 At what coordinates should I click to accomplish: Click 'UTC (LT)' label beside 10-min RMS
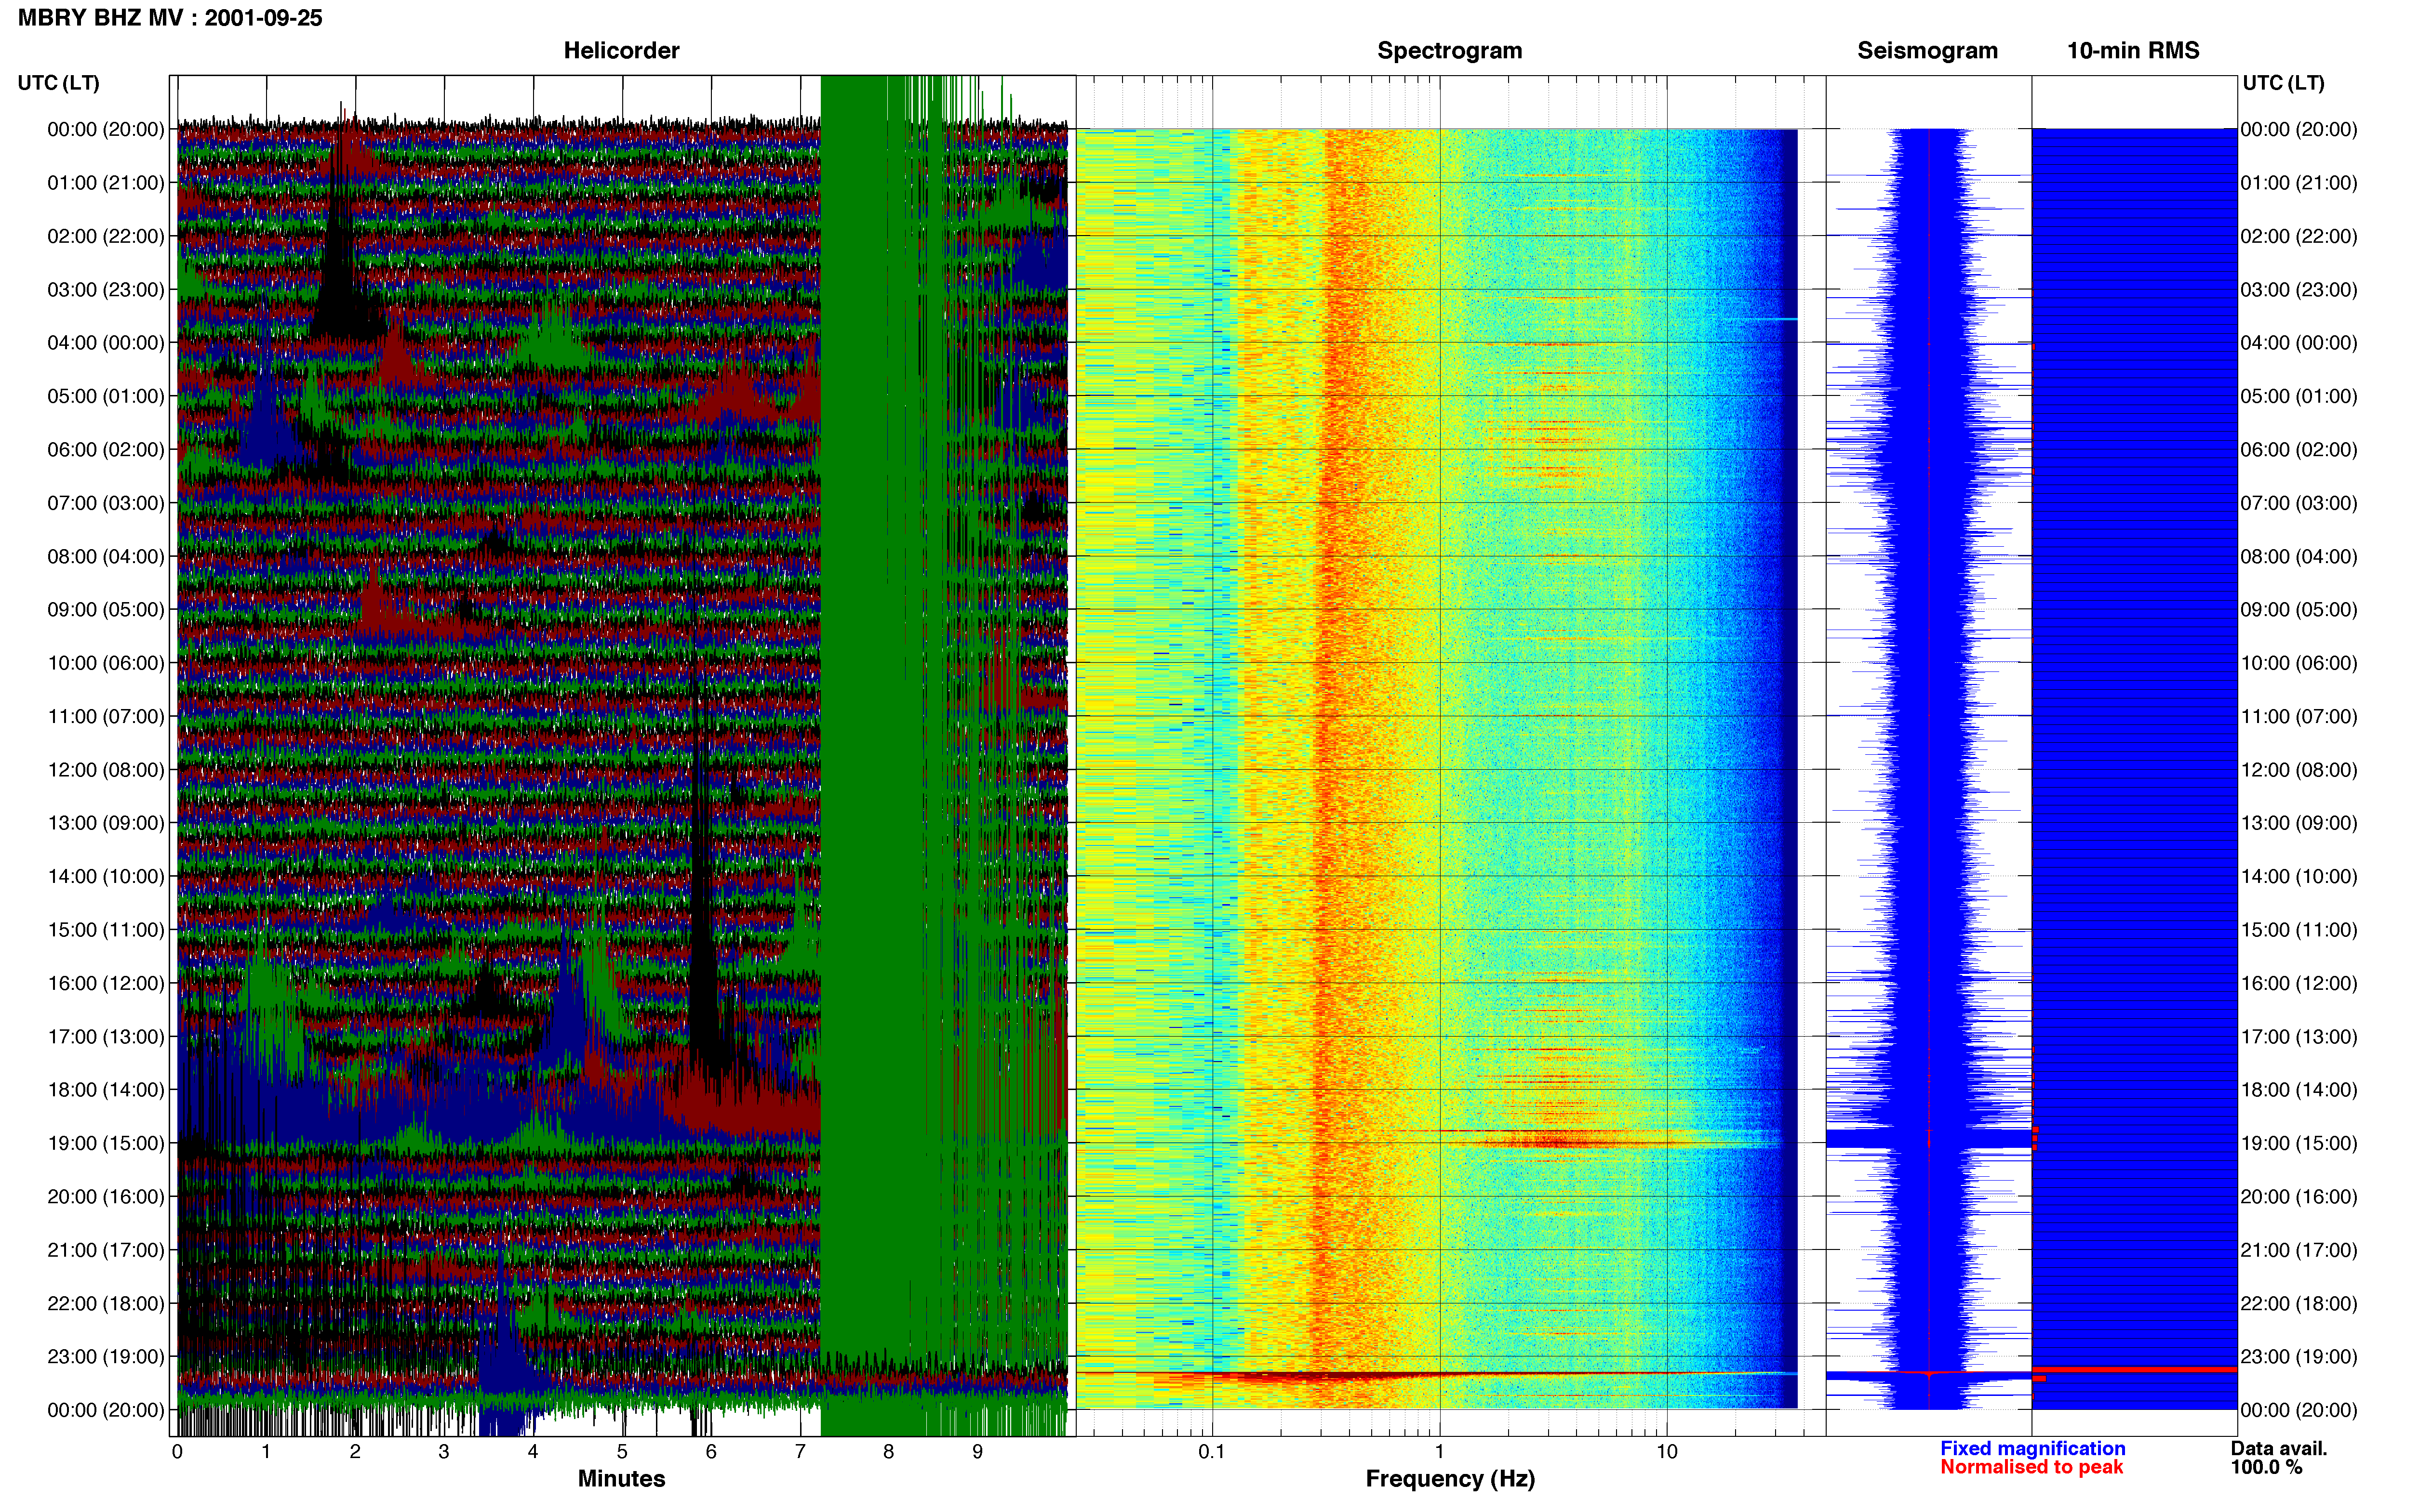click(x=2283, y=83)
